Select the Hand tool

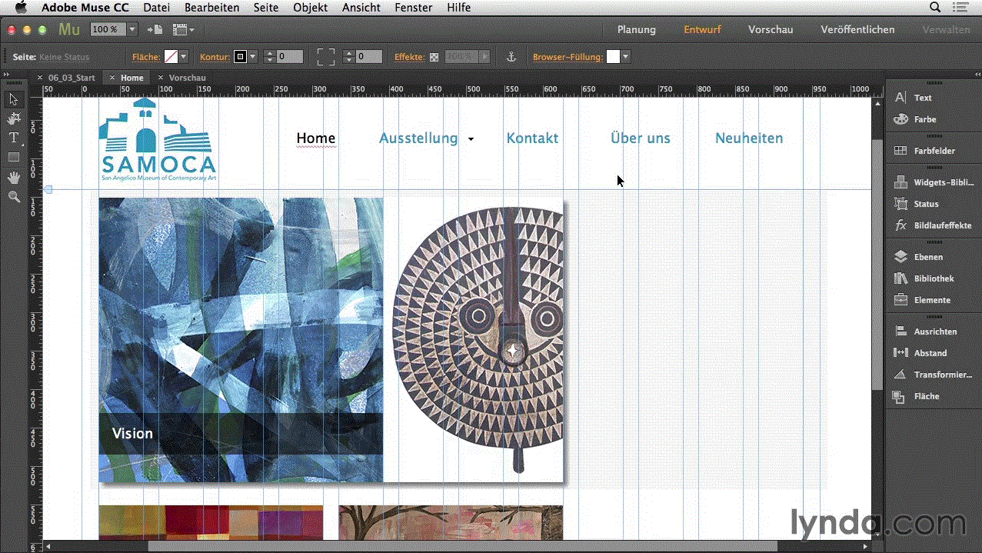14,177
